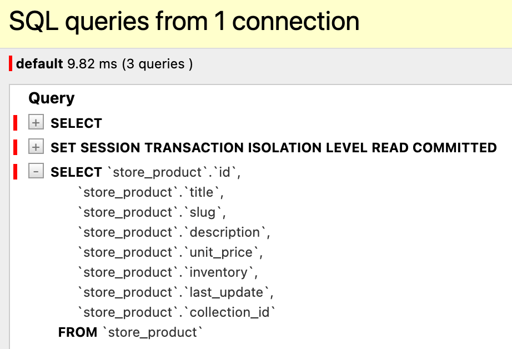This screenshot has height=349, width=512.
Task: Select the default connection label
Action: pyautogui.click(x=39, y=63)
